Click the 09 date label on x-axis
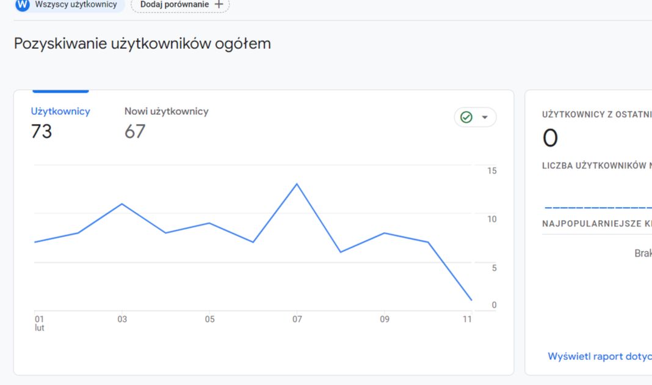Viewport: 652px width, 385px height. tap(385, 319)
